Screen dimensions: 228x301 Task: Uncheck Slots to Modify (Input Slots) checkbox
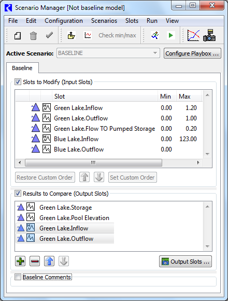18,82
